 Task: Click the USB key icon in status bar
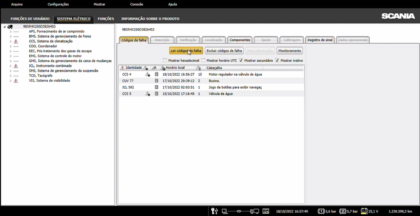click(x=215, y=211)
